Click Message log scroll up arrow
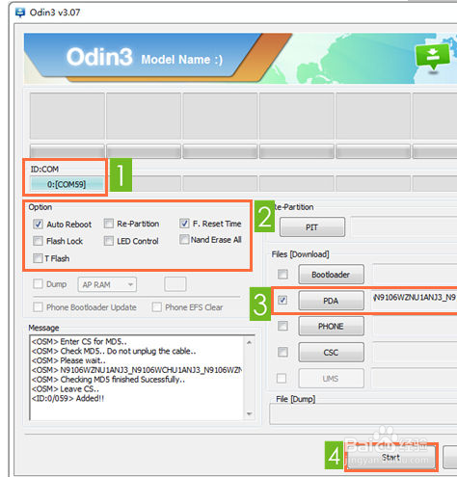Image resolution: width=457 pixels, height=477 pixels. (x=249, y=343)
